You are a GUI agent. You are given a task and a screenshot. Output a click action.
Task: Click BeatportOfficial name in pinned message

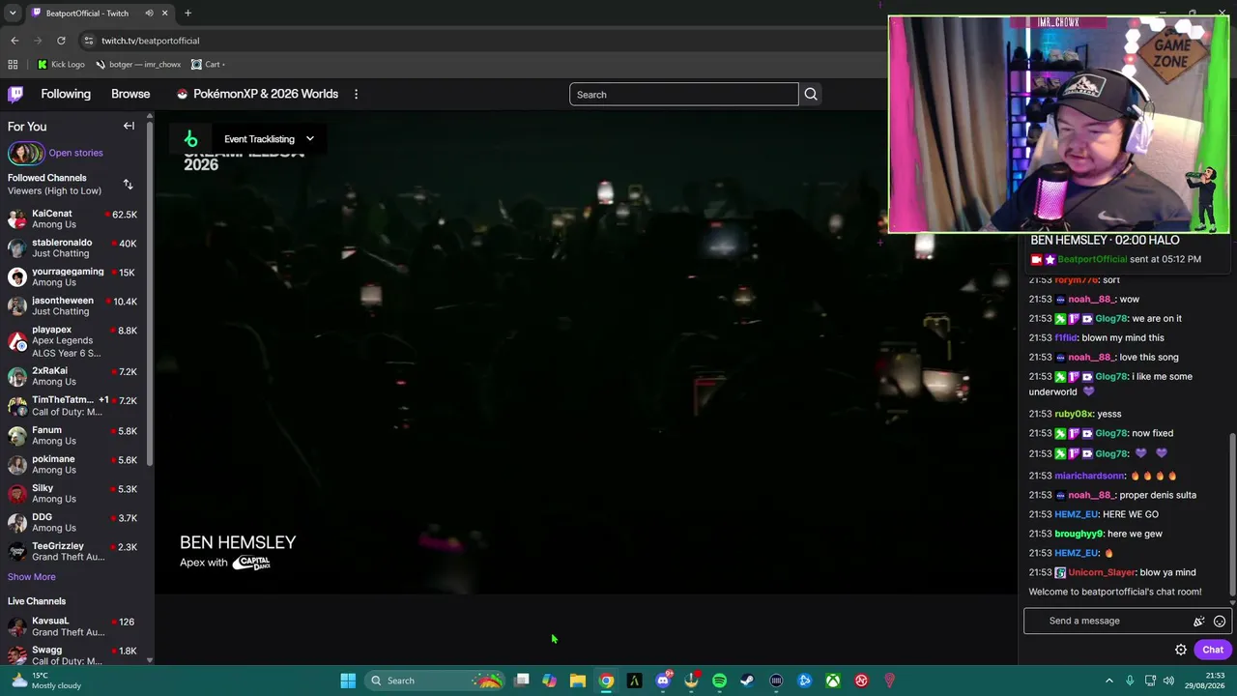point(1092,259)
